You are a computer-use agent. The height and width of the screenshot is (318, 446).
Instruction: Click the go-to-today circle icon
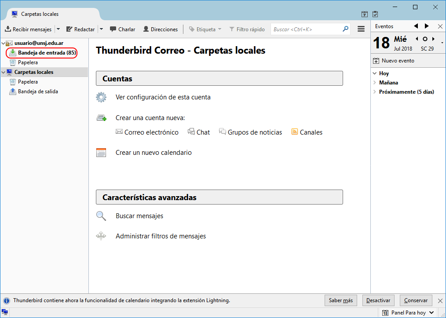pyautogui.click(x=425, y=39)
